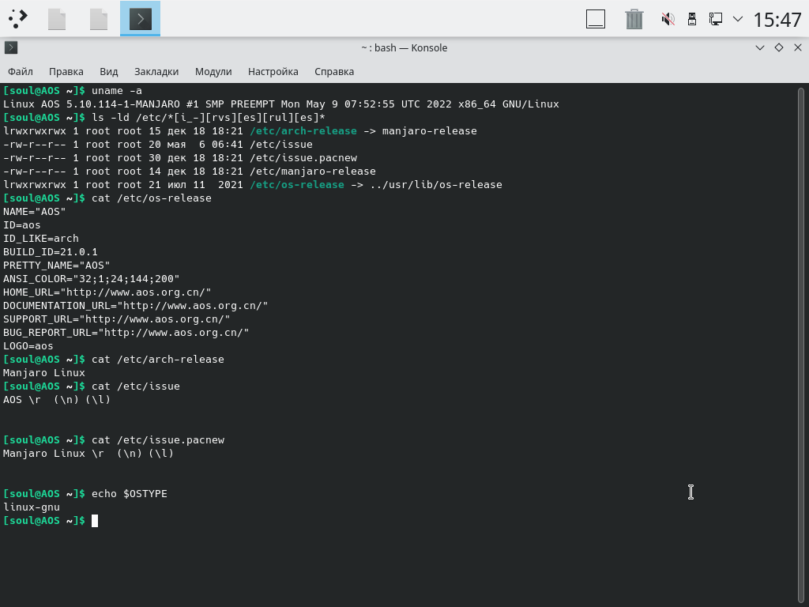
Task: Open the Правка menu
Action: (66, 71)
